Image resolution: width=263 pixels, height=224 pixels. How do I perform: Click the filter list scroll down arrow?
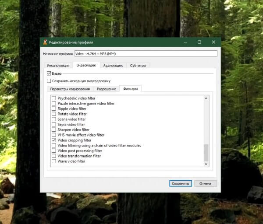tap(206, 164)
